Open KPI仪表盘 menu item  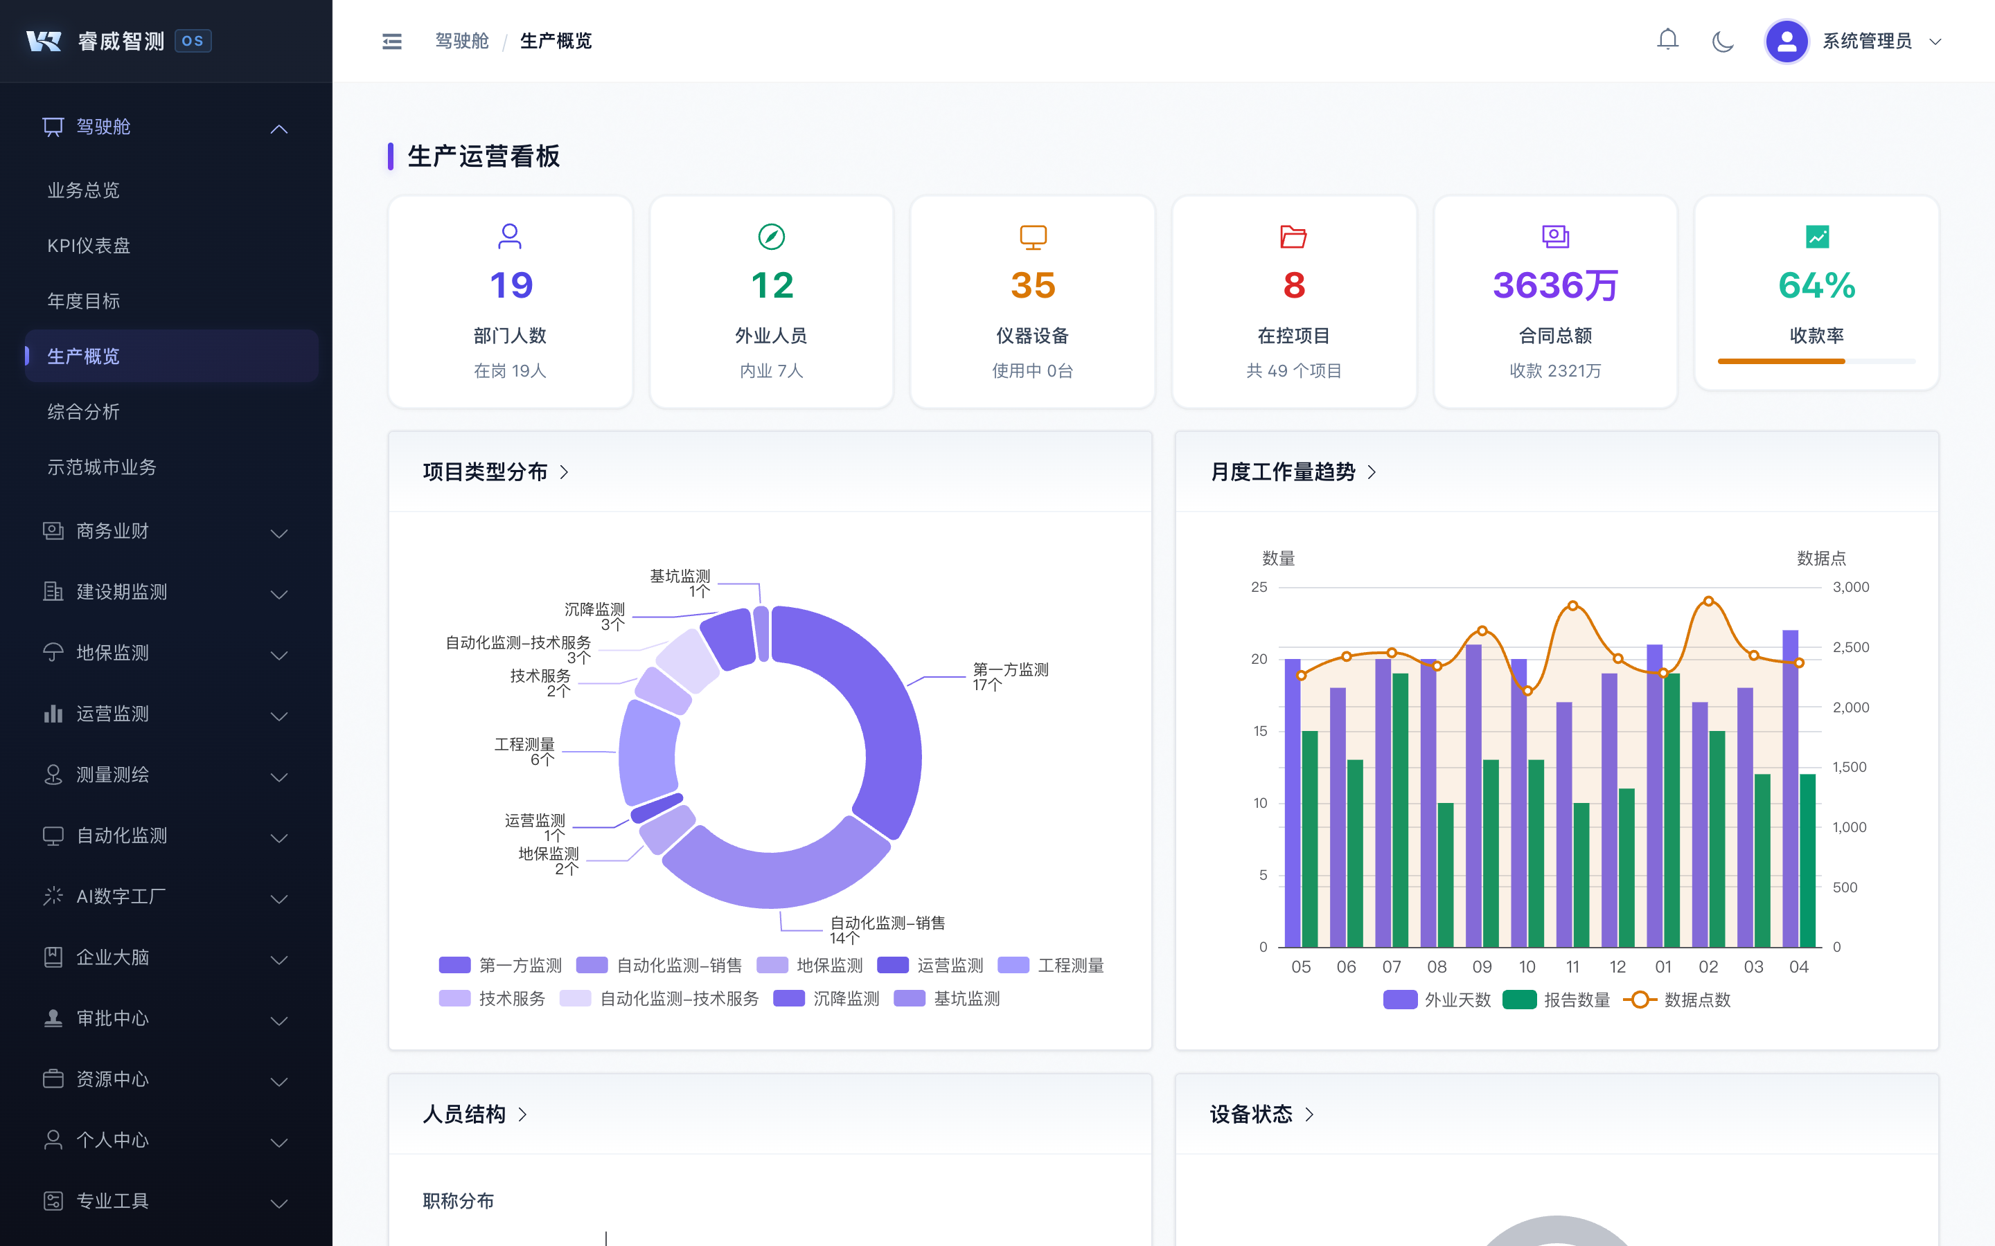pos(89,246)
